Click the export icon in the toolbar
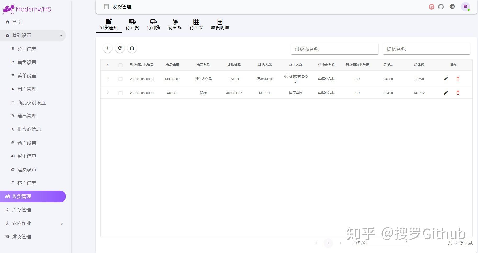The height and width of the screenshot is (253, 478). (132, 48)
